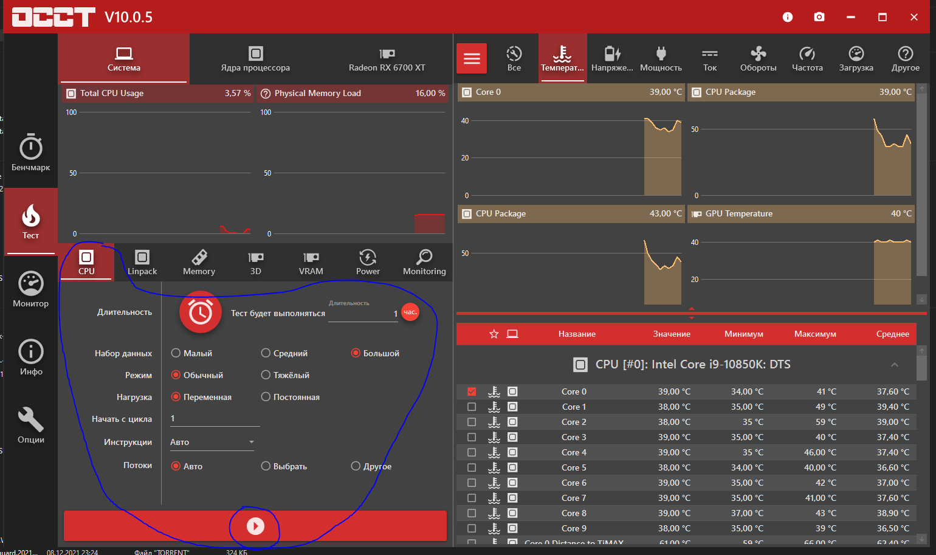This screenshot has width=936, height=555.
Task: Sort by the Среднее column header
Action: [893, 334]
